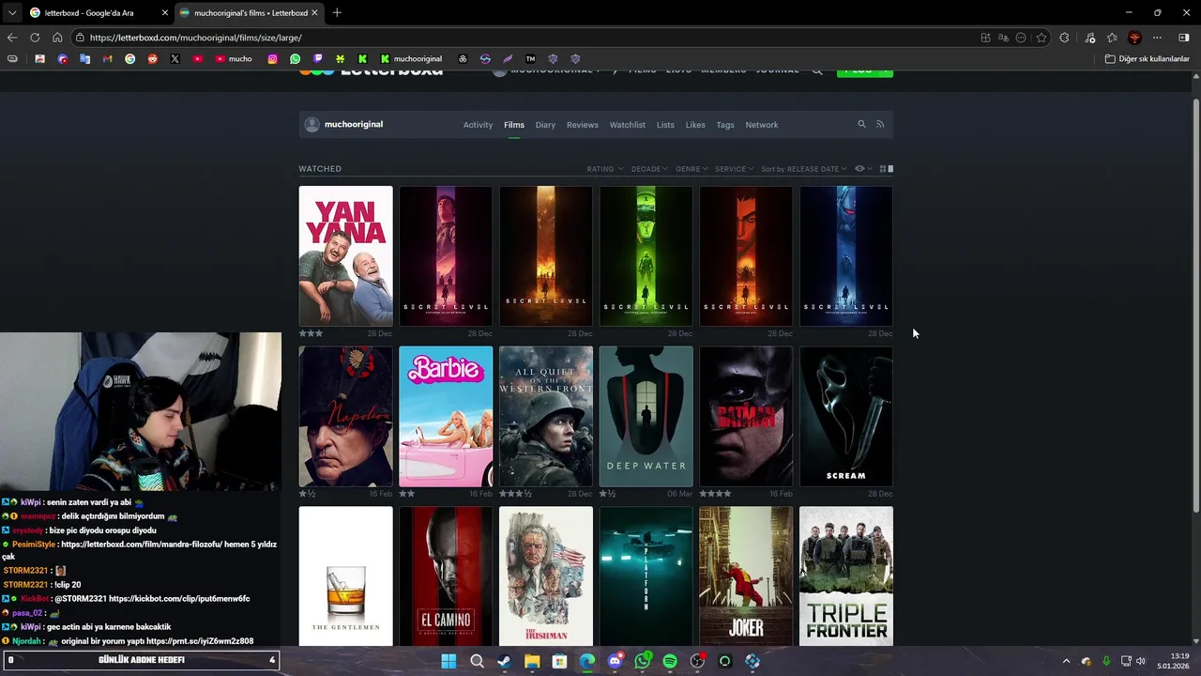Screen dimensions: 1201x676
Task: Open the Yan Yana film poster
Action: point(345,256)
